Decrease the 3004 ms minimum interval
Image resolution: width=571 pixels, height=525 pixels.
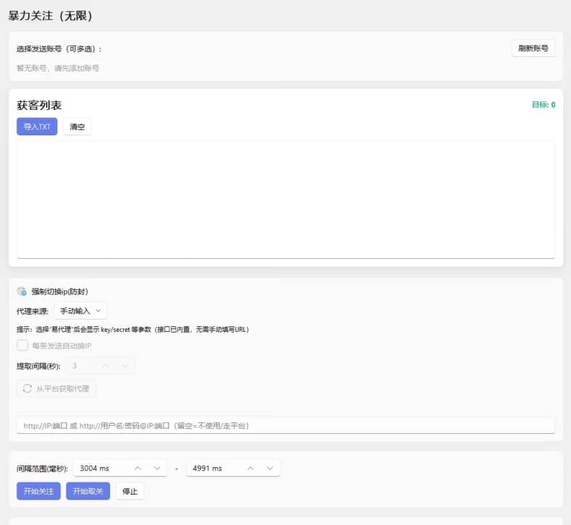[157, 468]
